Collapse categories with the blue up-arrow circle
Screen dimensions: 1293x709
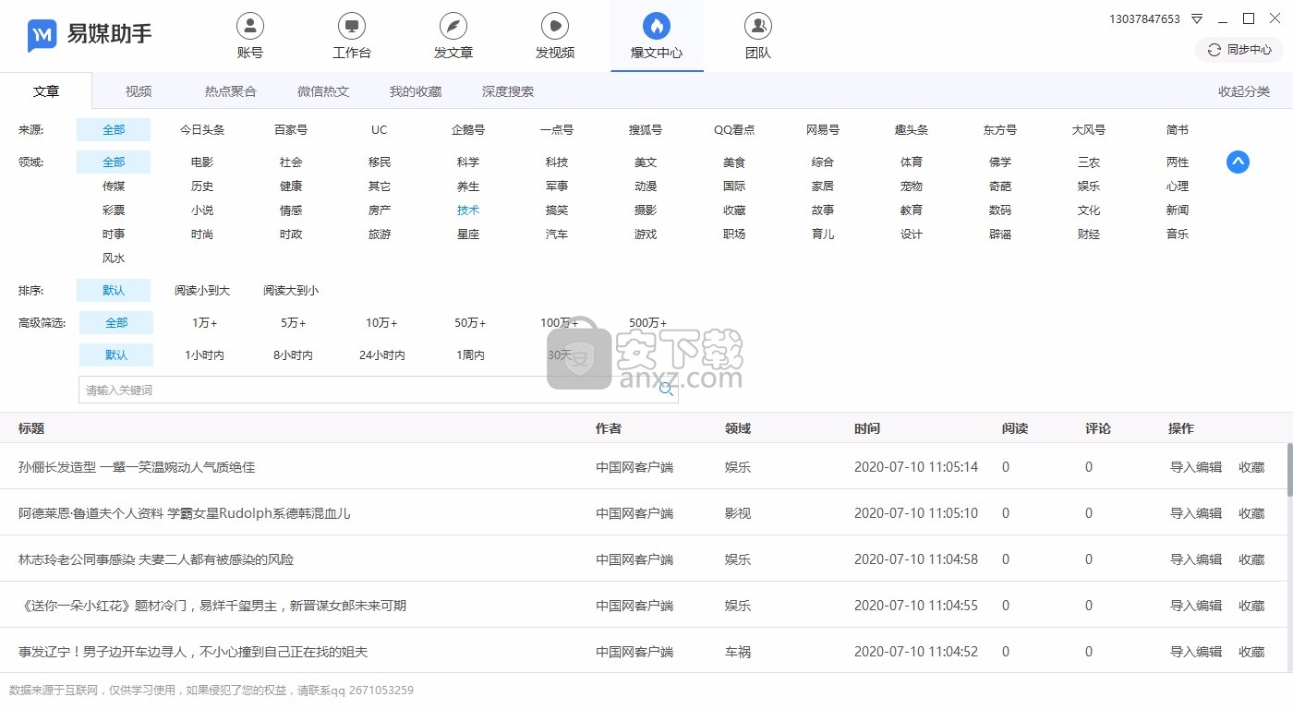1238,162
